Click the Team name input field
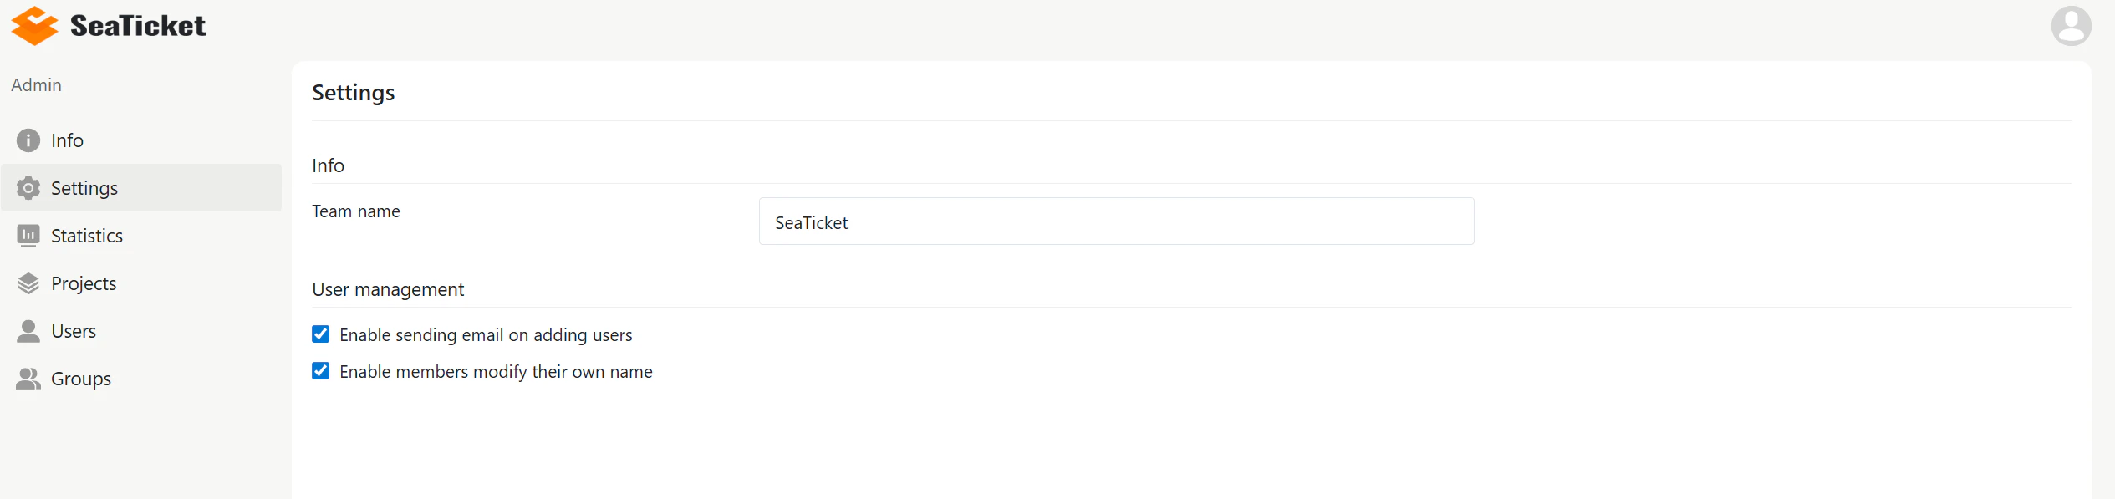This screenshot has height=499, width=2115. coord(1116,221)
